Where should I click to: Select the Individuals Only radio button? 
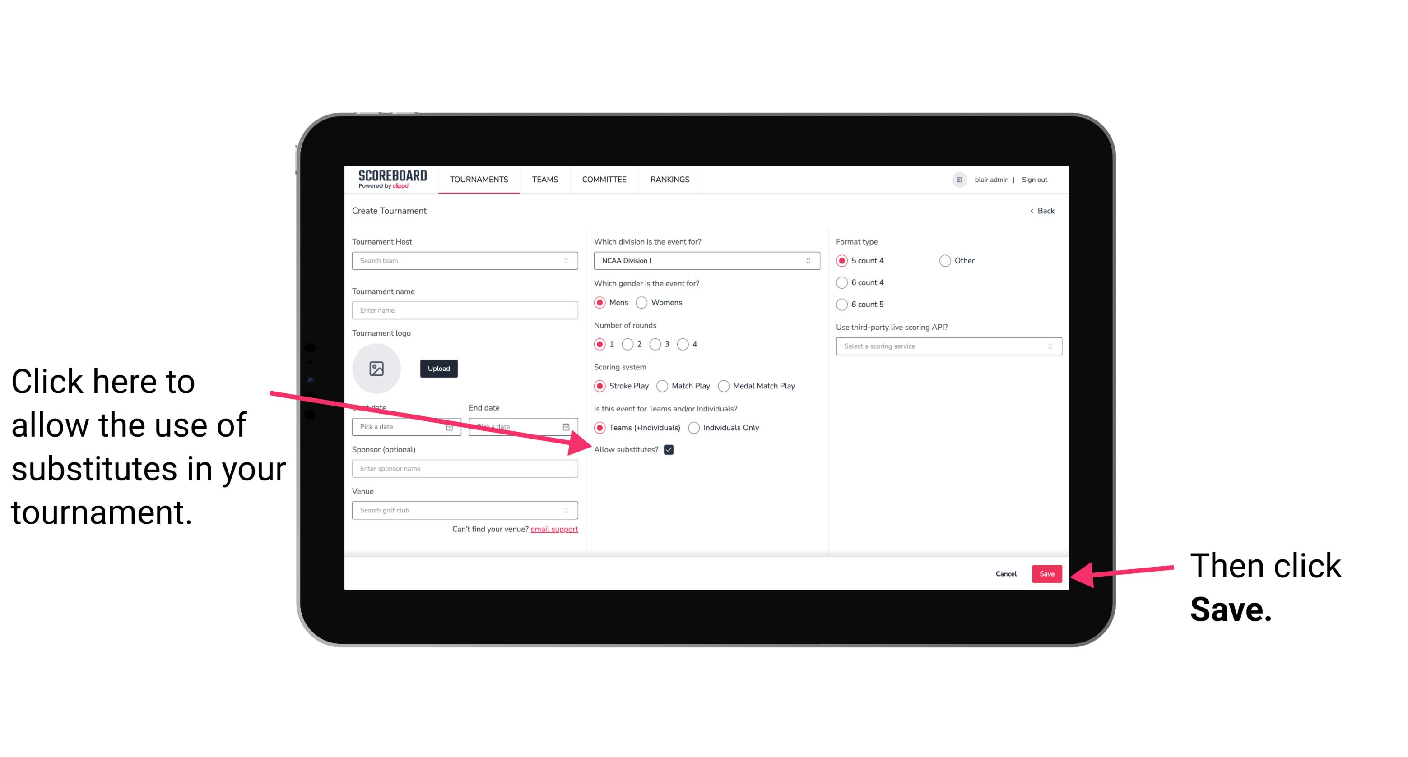694,428
